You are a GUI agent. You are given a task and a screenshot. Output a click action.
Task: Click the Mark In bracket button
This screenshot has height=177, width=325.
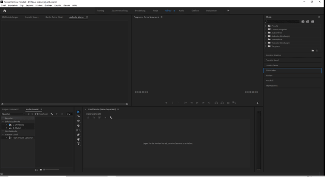(173, 103)
